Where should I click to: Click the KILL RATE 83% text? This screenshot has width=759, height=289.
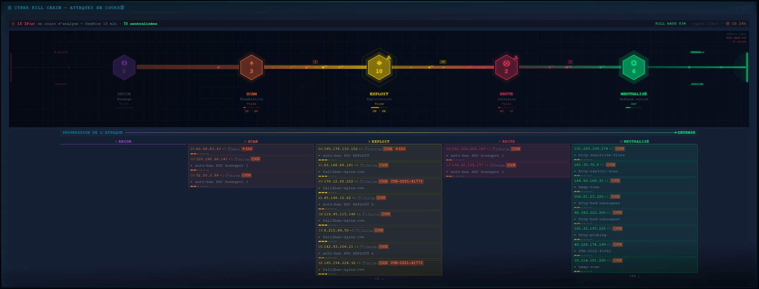pyautogui.click(x=670, y=24)
